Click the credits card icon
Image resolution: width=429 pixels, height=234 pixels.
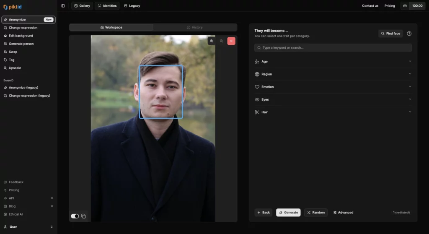[405, 6]
